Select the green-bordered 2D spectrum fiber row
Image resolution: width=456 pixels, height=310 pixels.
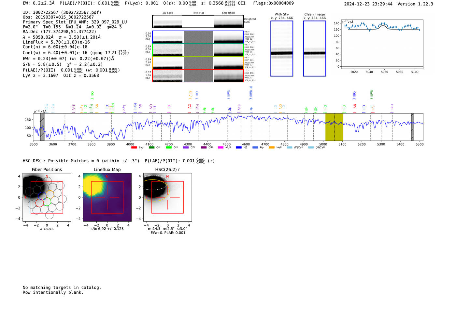click(x=198, y=50)
